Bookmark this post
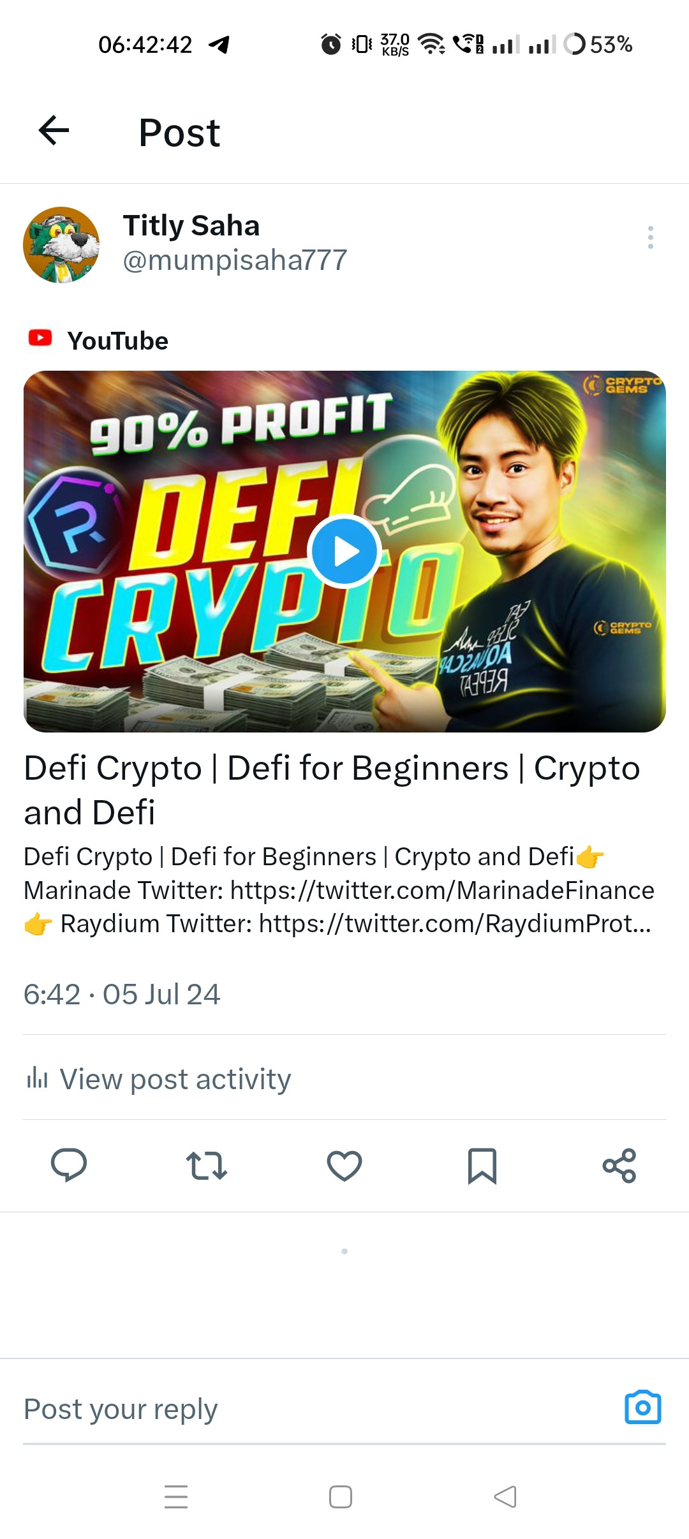Screen dimensions: 689x1539 [x=482, y=1166]
